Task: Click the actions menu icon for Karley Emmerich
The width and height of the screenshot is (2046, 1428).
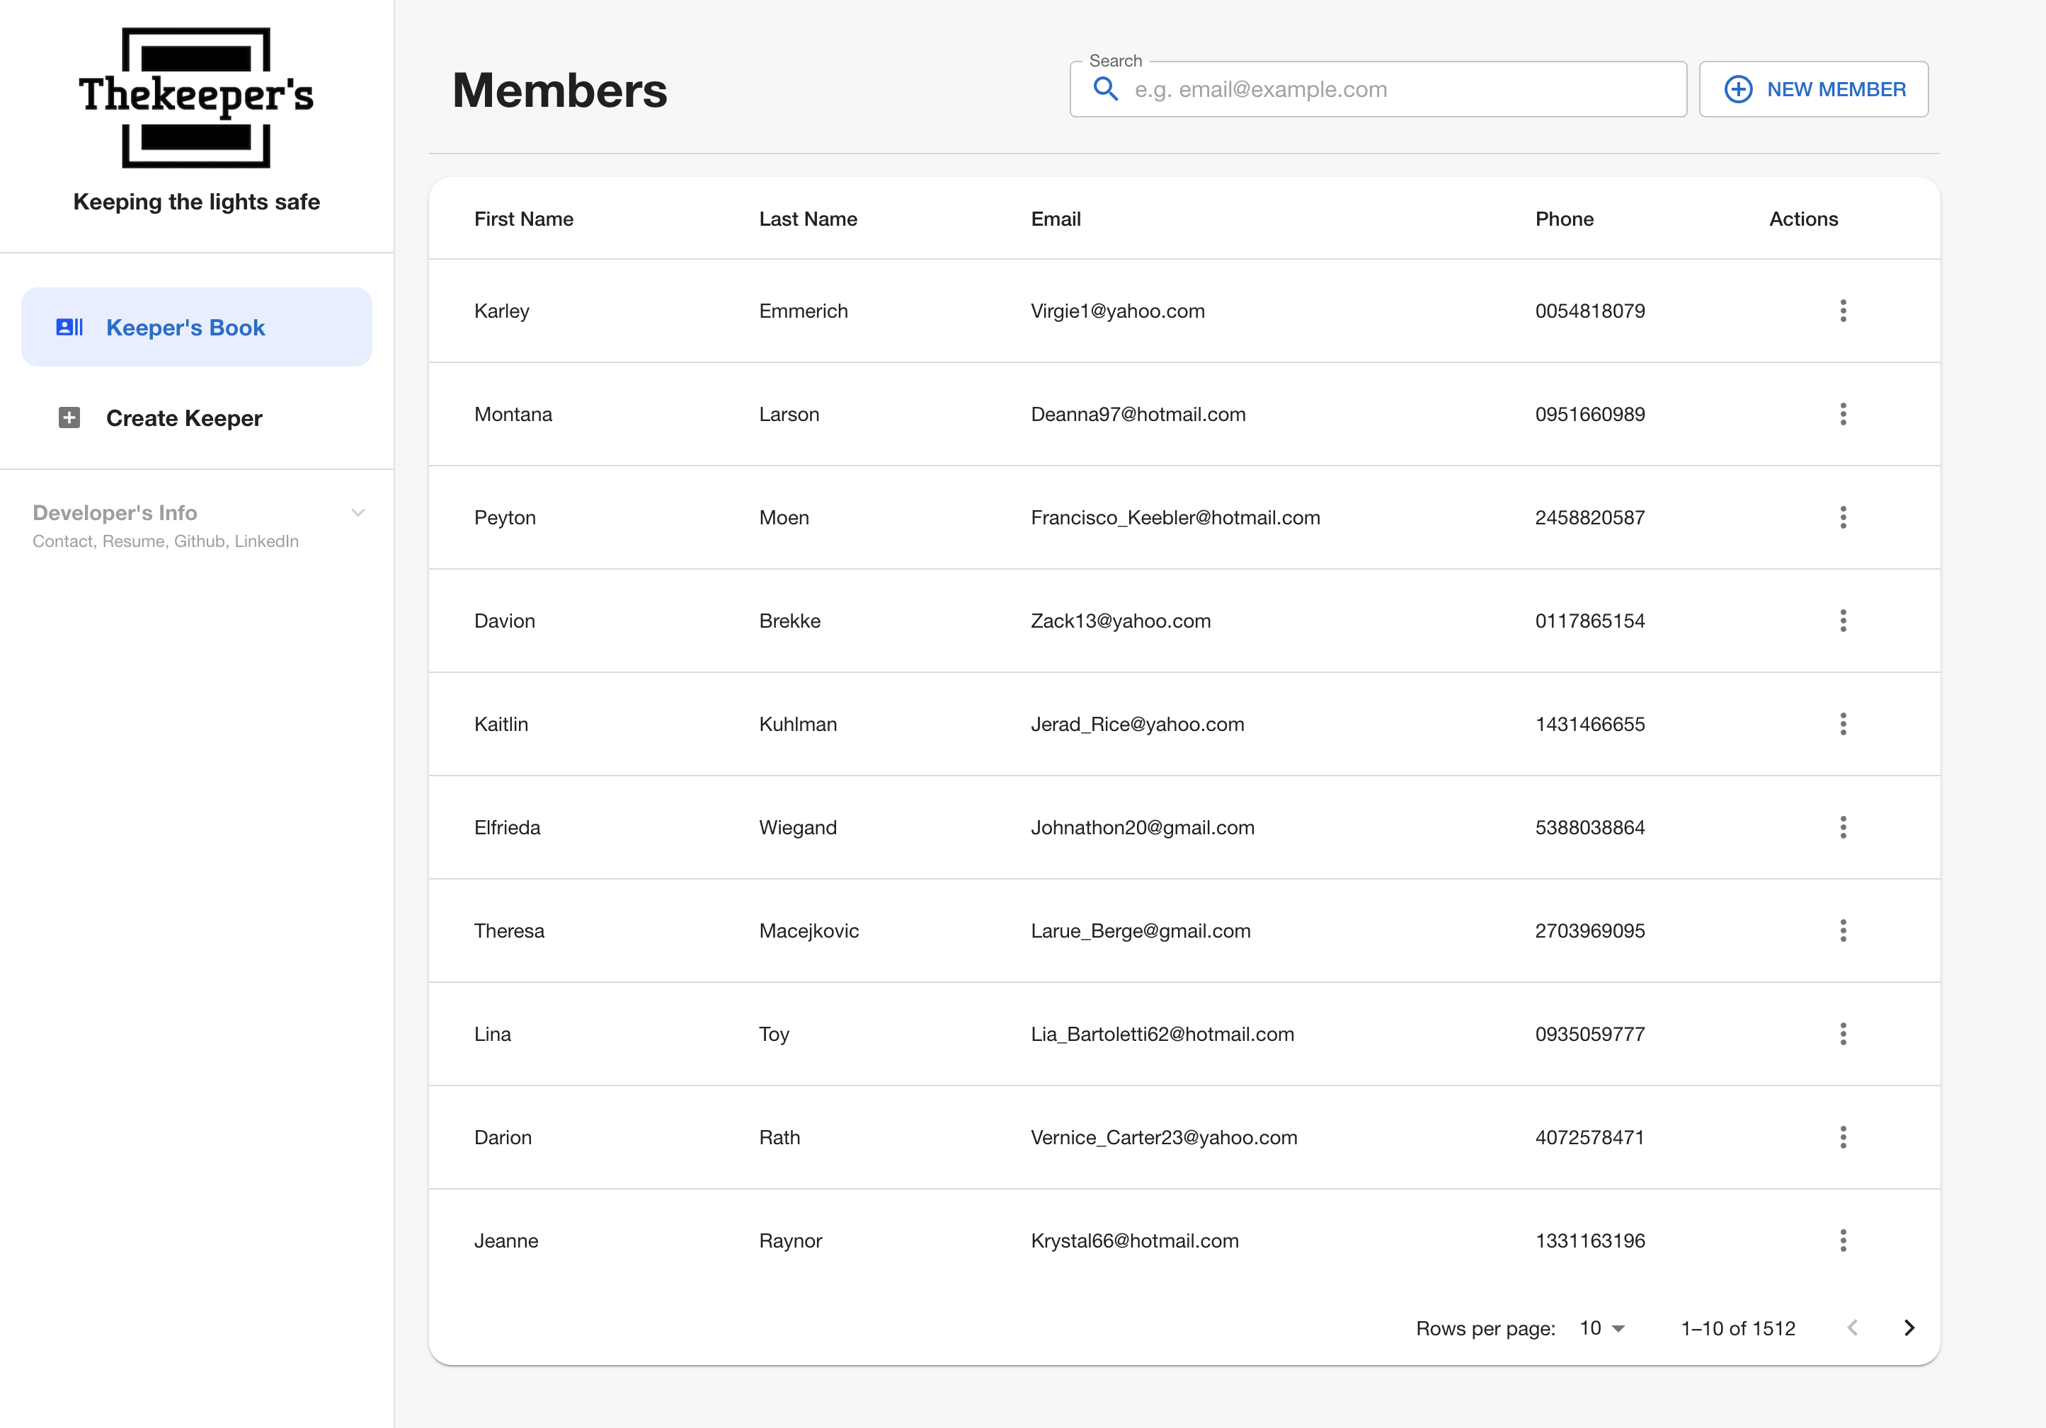Action: click(x=1842, y=311)
